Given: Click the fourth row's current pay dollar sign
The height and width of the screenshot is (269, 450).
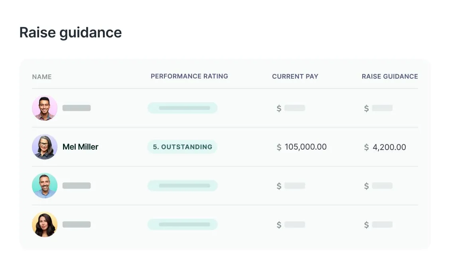Looking at the screenshot, I should (279, 225).
